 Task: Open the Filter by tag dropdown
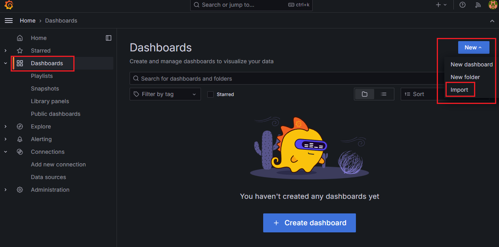(165, 94)
